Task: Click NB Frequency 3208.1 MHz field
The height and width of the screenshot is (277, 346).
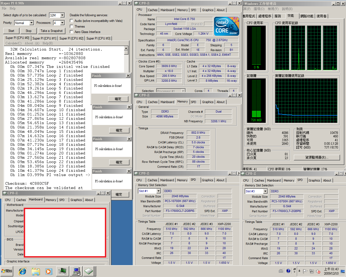Action: coord(218,121)
